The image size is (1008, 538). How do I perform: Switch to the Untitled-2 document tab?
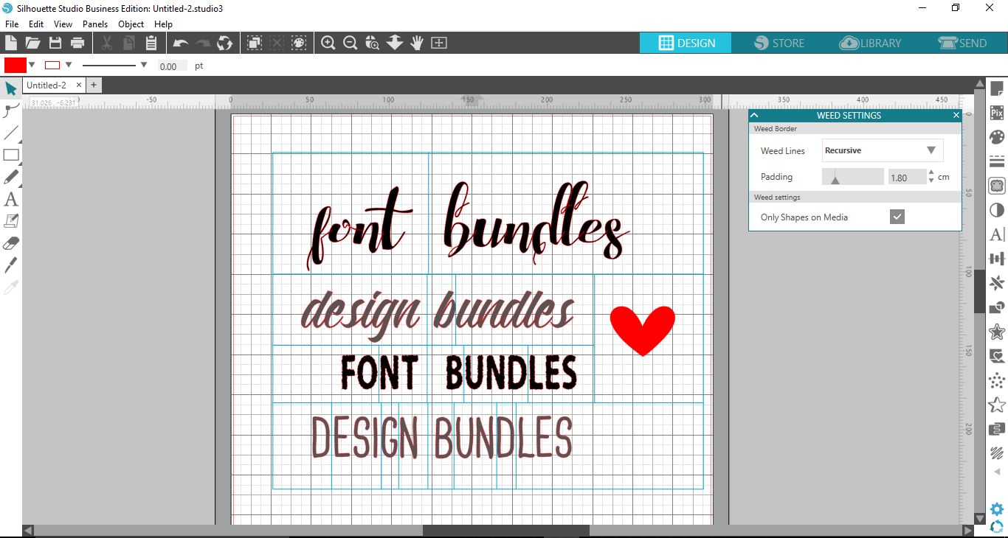46,85
